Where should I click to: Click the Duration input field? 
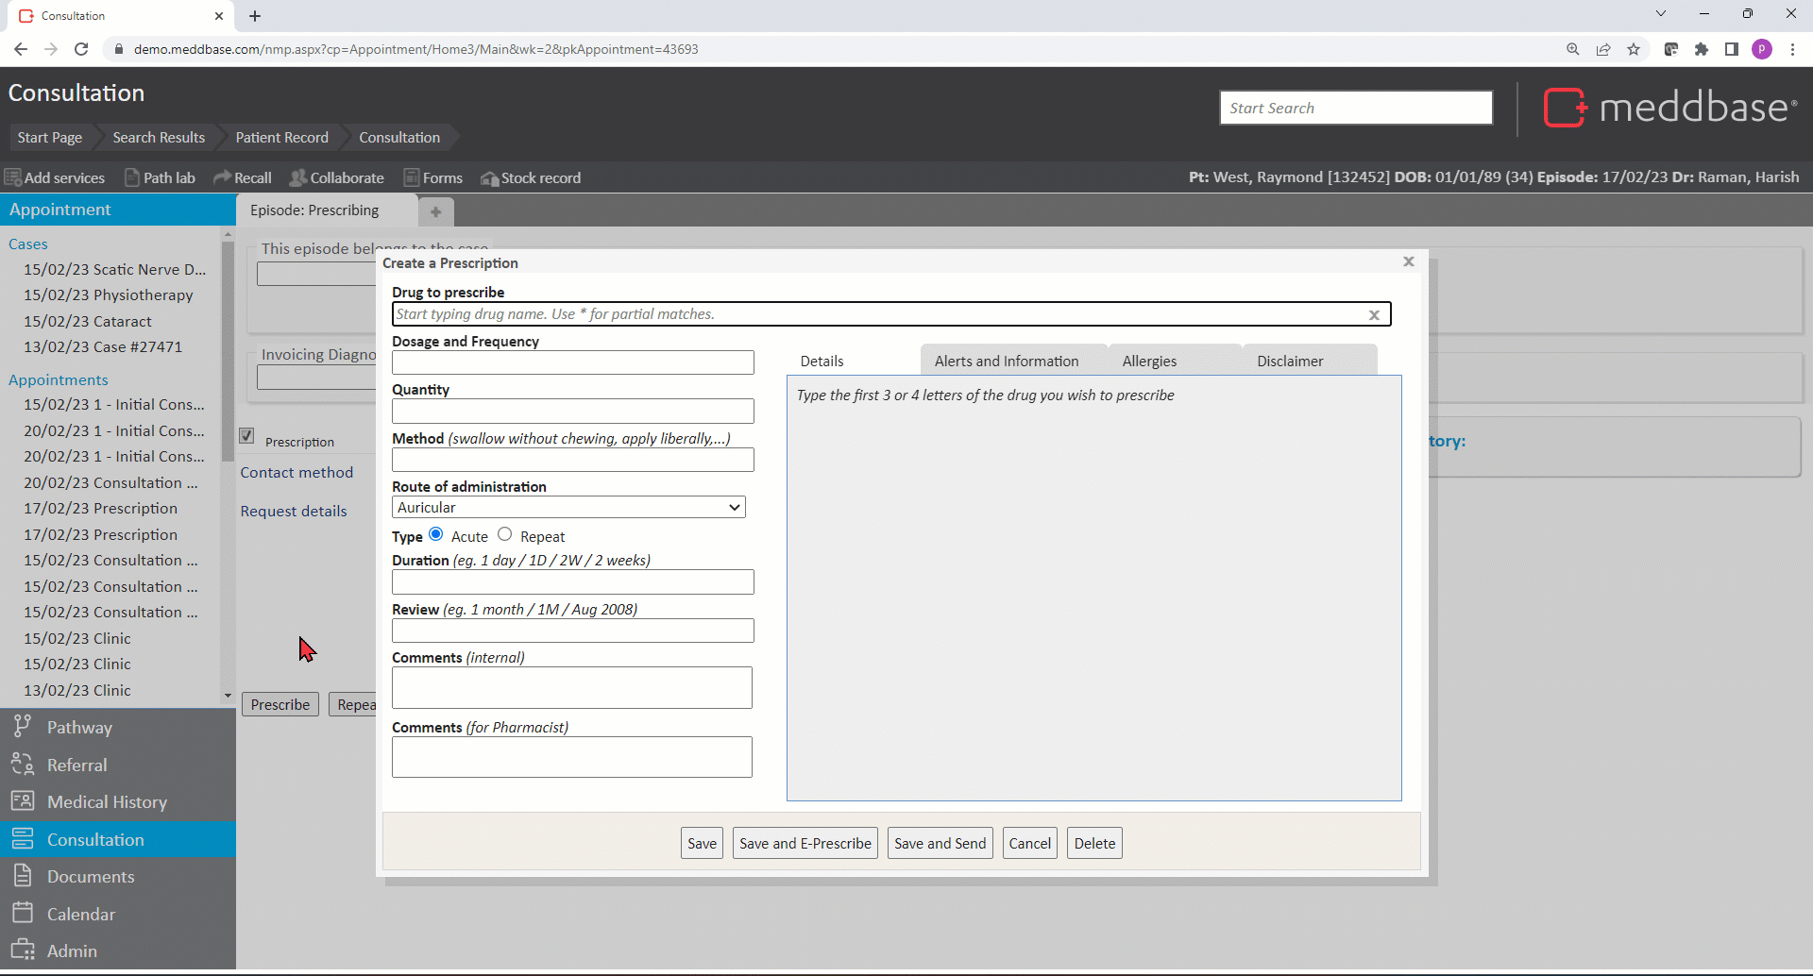[x=573, y=581]
